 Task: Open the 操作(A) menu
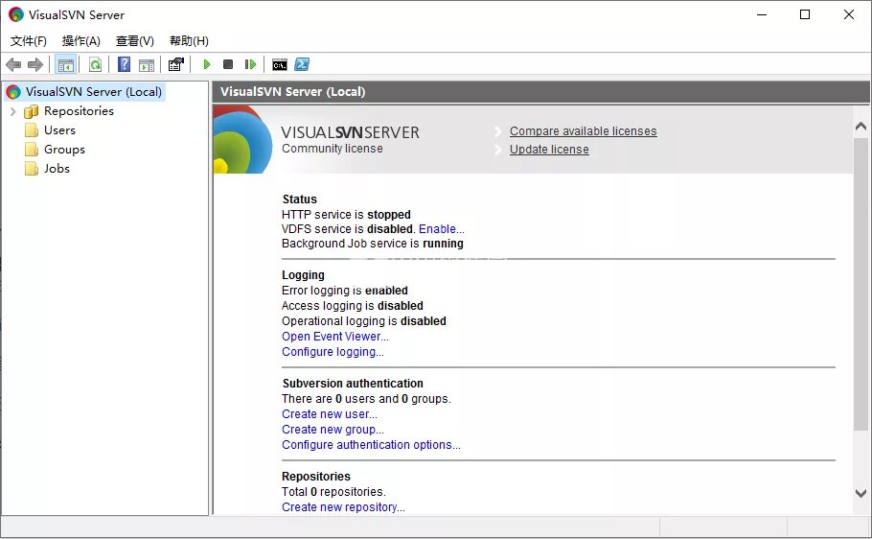pyautogui.click(x=81, y=41)
